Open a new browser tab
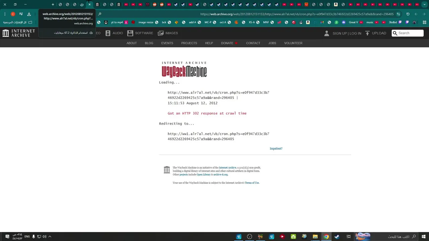The height and width of the screenshot is (241, 429). pos(53,4)
